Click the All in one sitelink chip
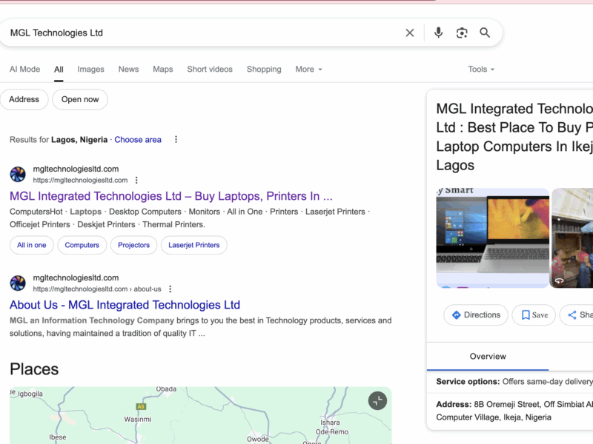 point(32,245)
